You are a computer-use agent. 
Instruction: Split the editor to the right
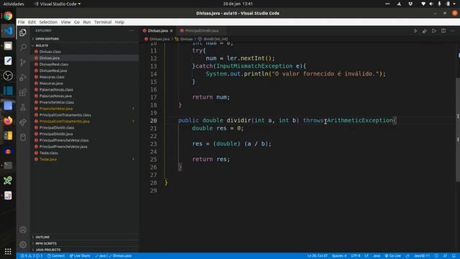[443, 31]
